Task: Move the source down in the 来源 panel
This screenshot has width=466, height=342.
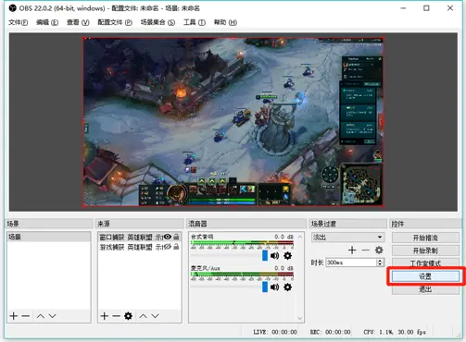Action: tap(155, 316)
